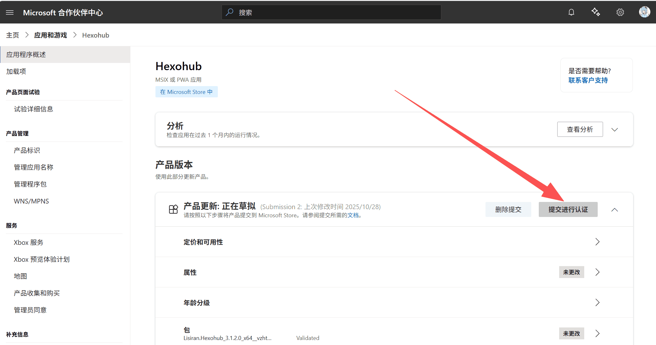Click the search magnifier icon

pos(230,13)
